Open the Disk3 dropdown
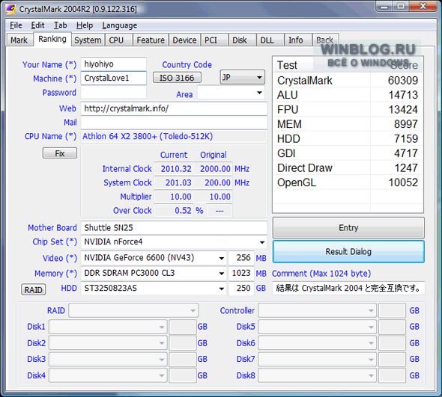 (108, 360)
